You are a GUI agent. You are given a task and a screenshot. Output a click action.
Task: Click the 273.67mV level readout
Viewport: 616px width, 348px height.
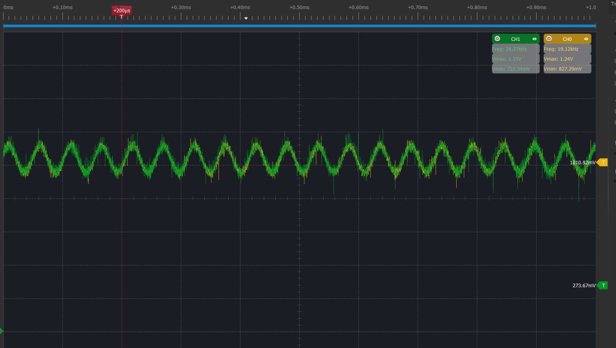pyautogui.click(x=584, y=286)
